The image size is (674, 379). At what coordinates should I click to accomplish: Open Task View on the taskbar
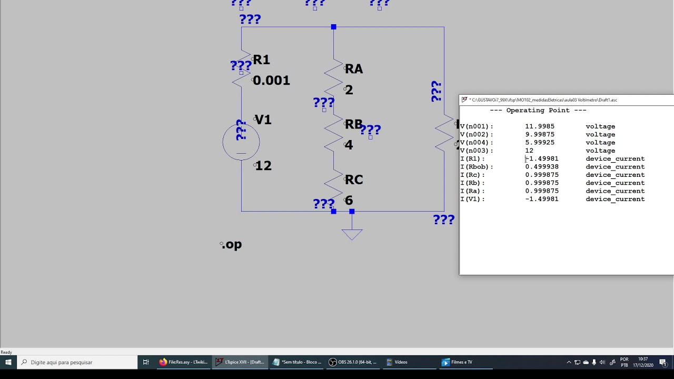[146, 362]
